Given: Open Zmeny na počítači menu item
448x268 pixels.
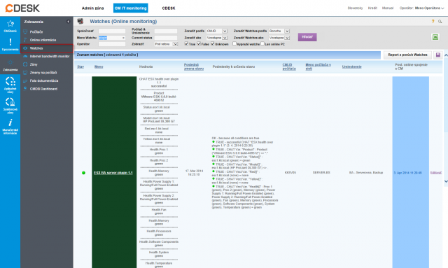Looking at the screenshot, I should click(x=43, y=73).
